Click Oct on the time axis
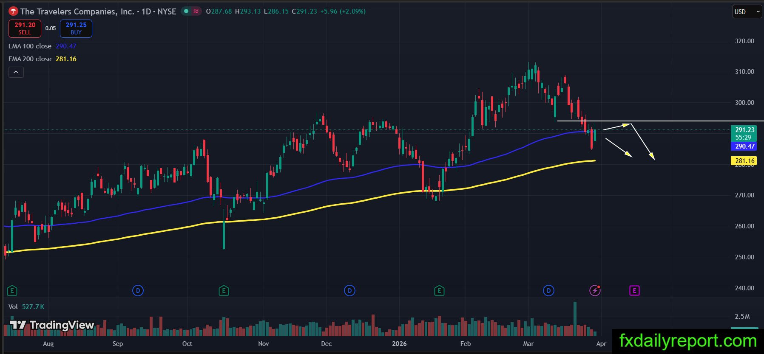 [x=187, y=344]
